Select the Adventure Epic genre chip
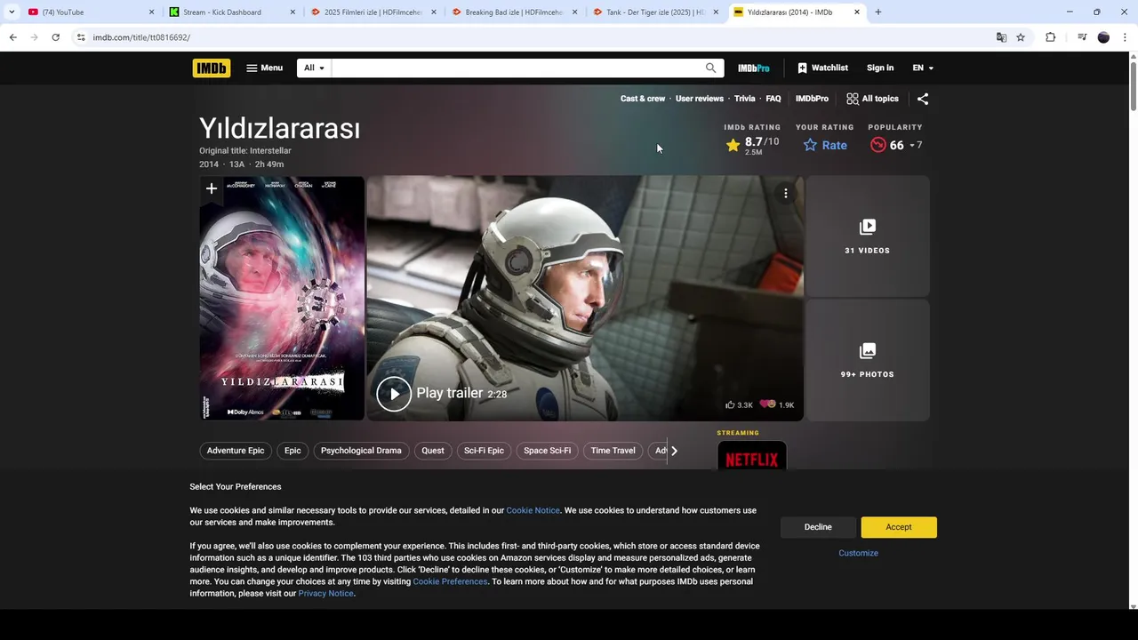1138x640 pixels. [x=236, y=451]
